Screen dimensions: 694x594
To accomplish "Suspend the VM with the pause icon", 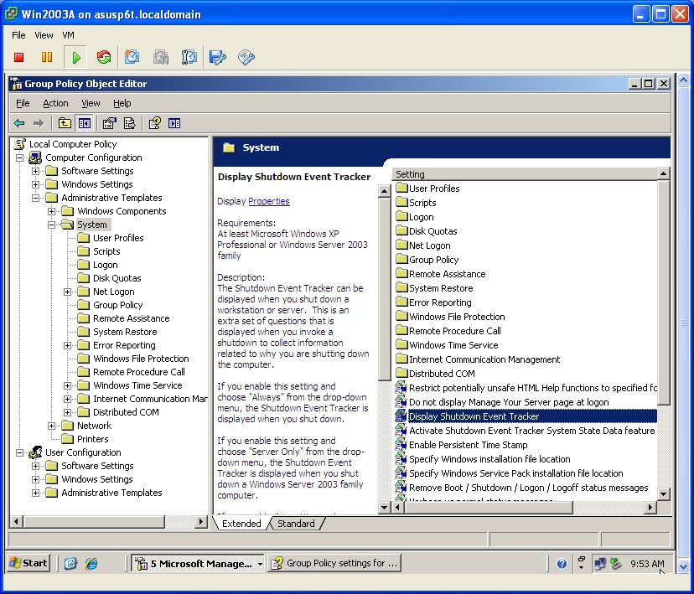I will point(46,57).
